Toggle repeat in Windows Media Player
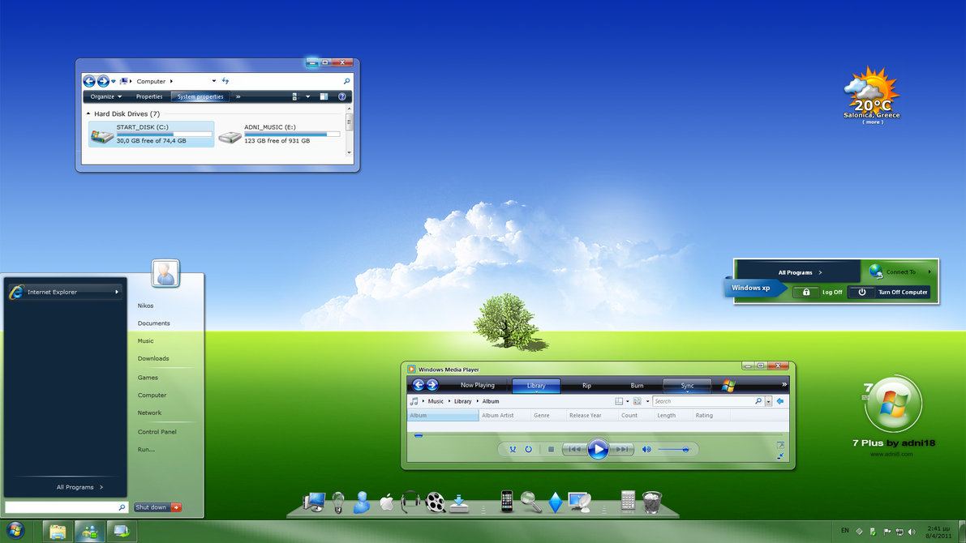The height and width of the screenshot is (543, 966). coord(528,449)
